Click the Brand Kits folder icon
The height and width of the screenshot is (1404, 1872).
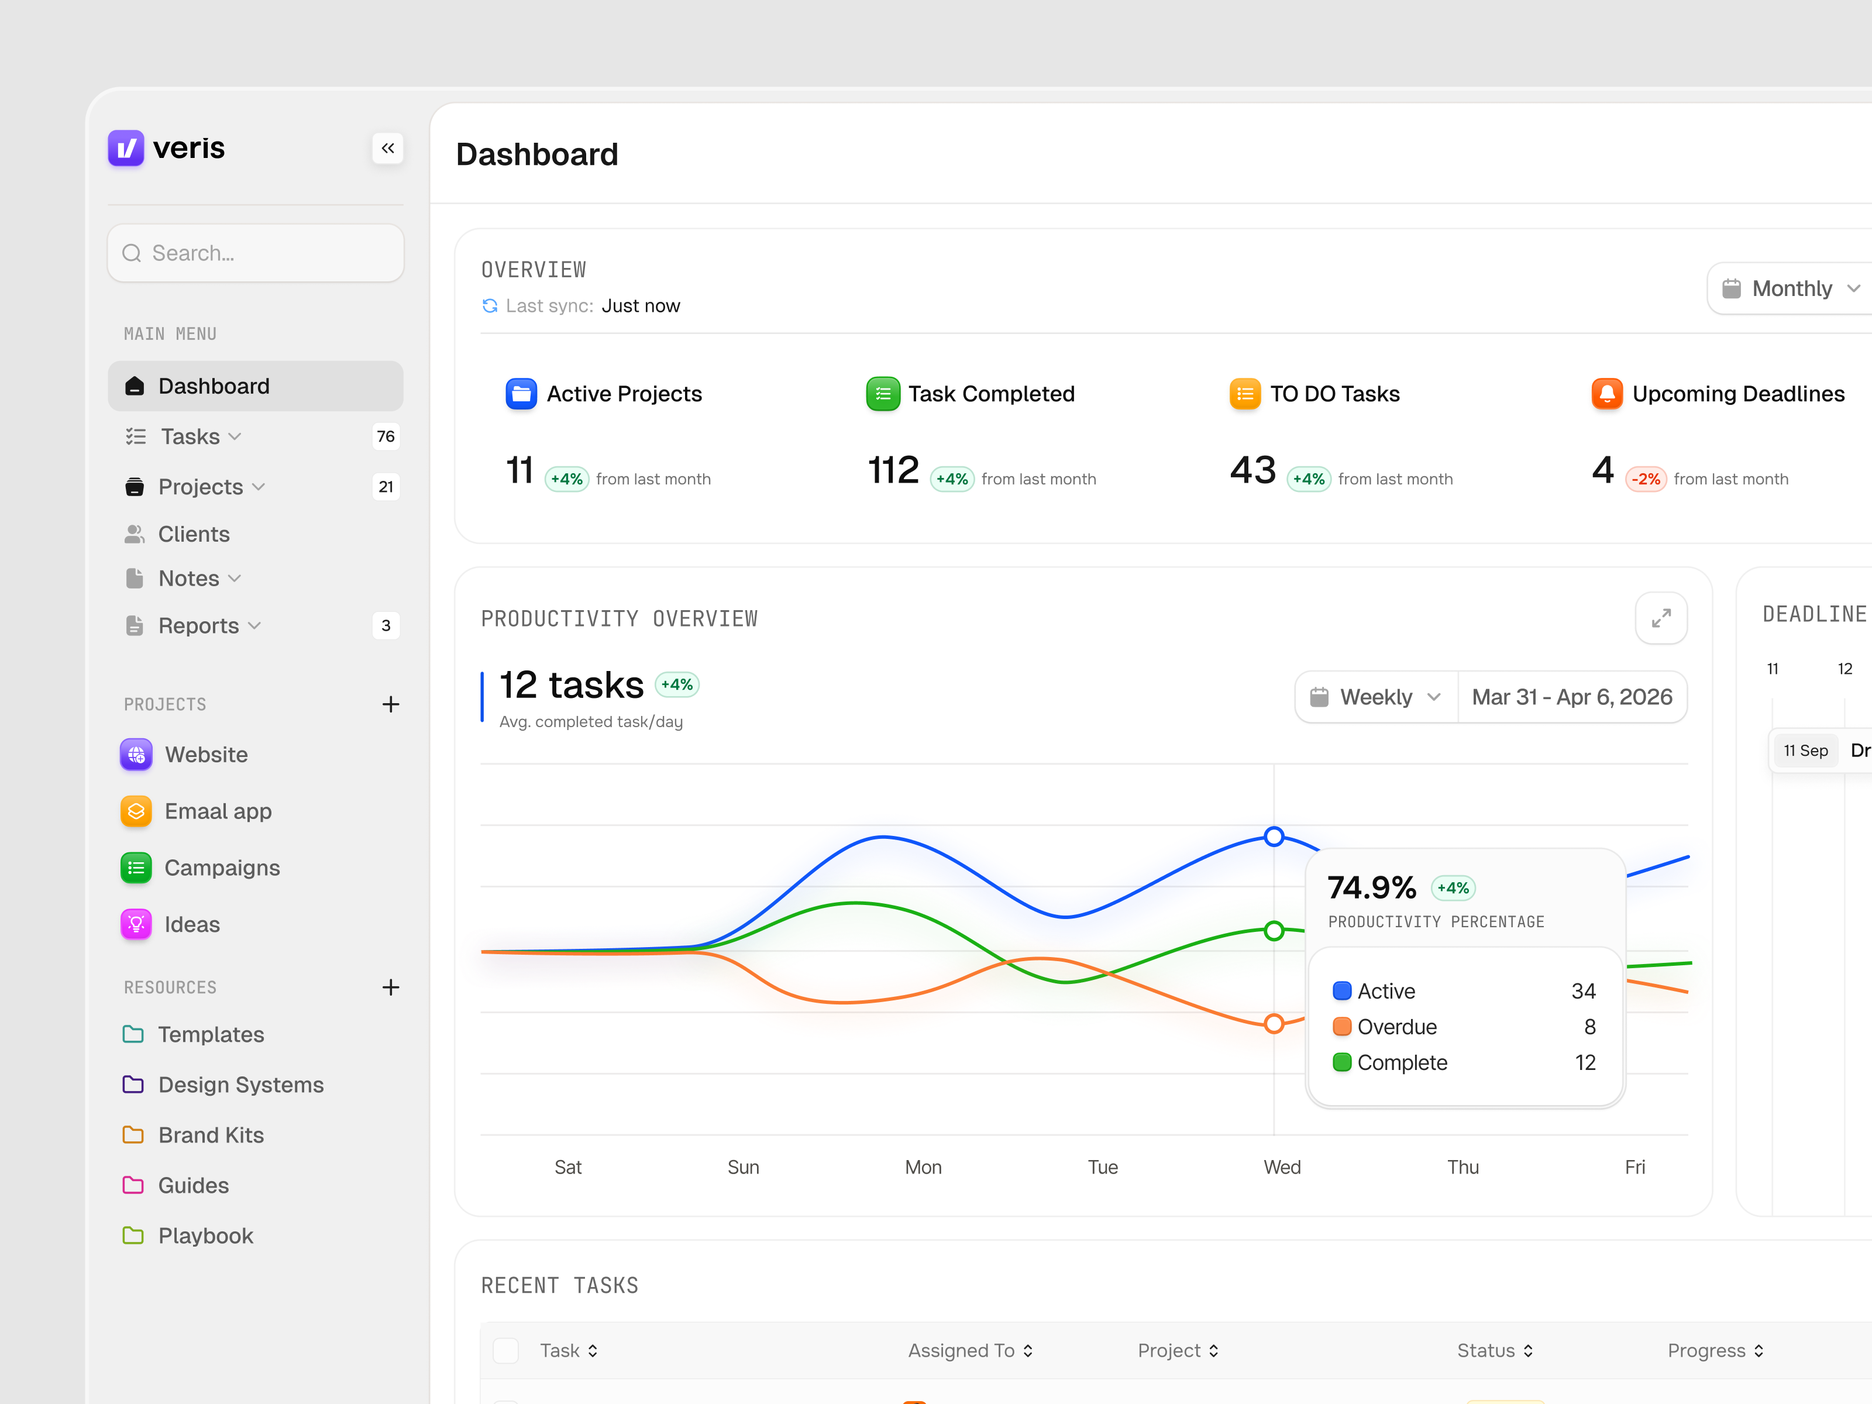point(134,1134)
